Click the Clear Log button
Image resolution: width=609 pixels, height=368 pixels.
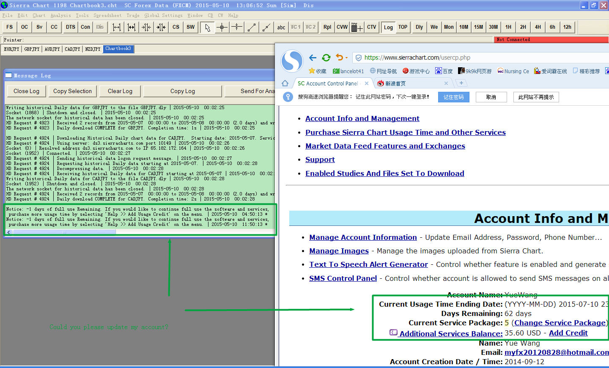pos(120,91)
